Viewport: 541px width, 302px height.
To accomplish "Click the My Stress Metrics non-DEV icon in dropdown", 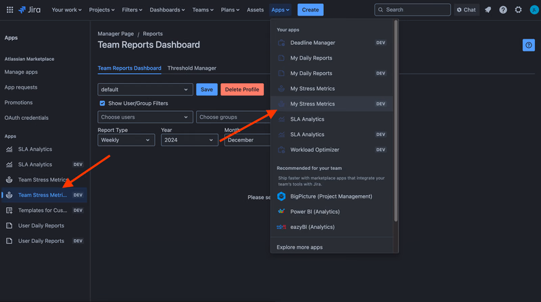I will [281, 89].
